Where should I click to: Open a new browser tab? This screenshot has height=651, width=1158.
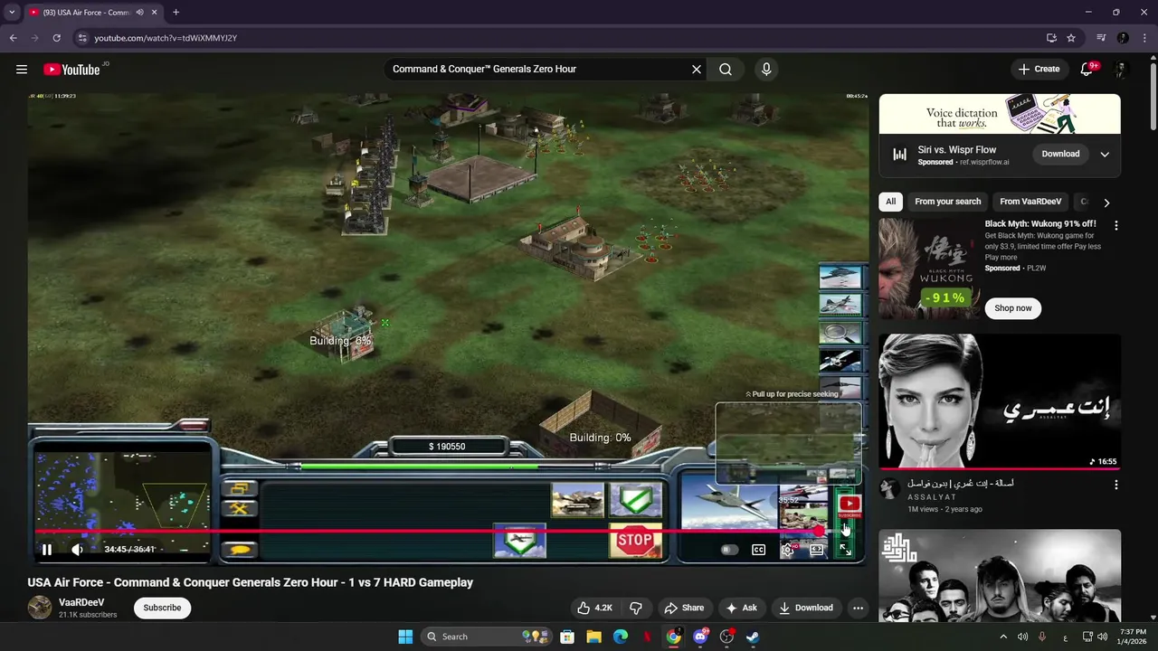click(176, 13)
